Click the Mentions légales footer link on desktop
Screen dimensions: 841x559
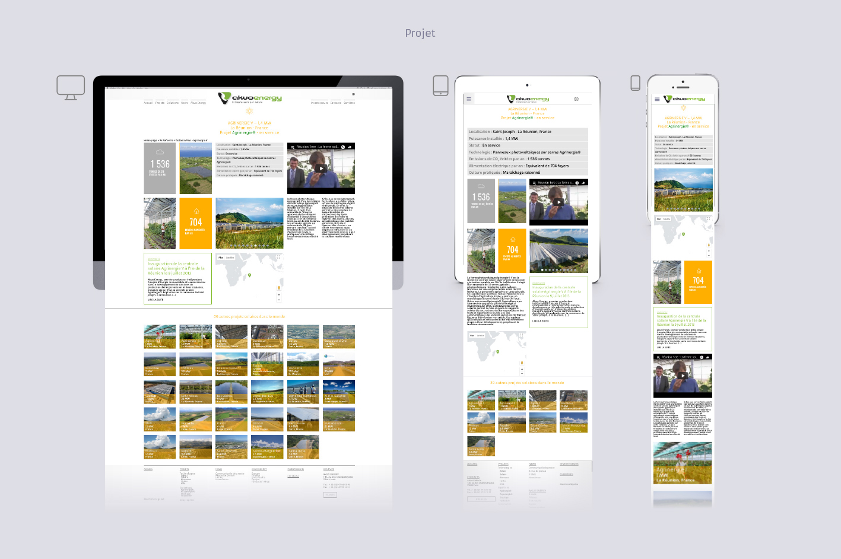(x=154, y=499)
